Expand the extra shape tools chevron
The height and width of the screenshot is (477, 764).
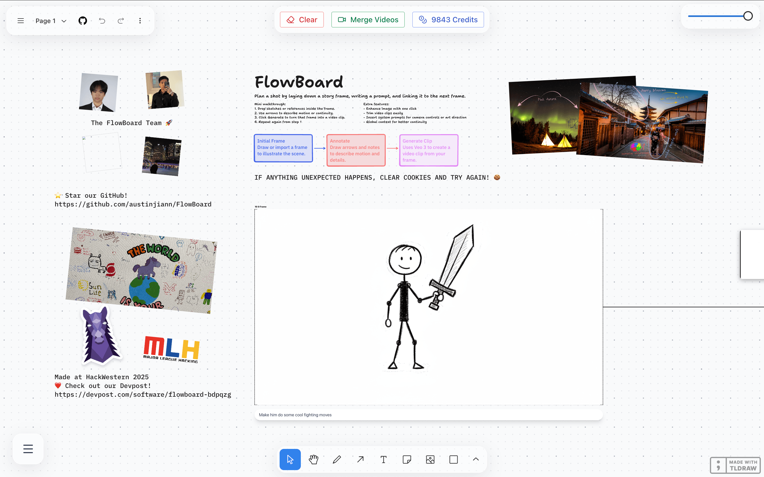coord(476,459)
